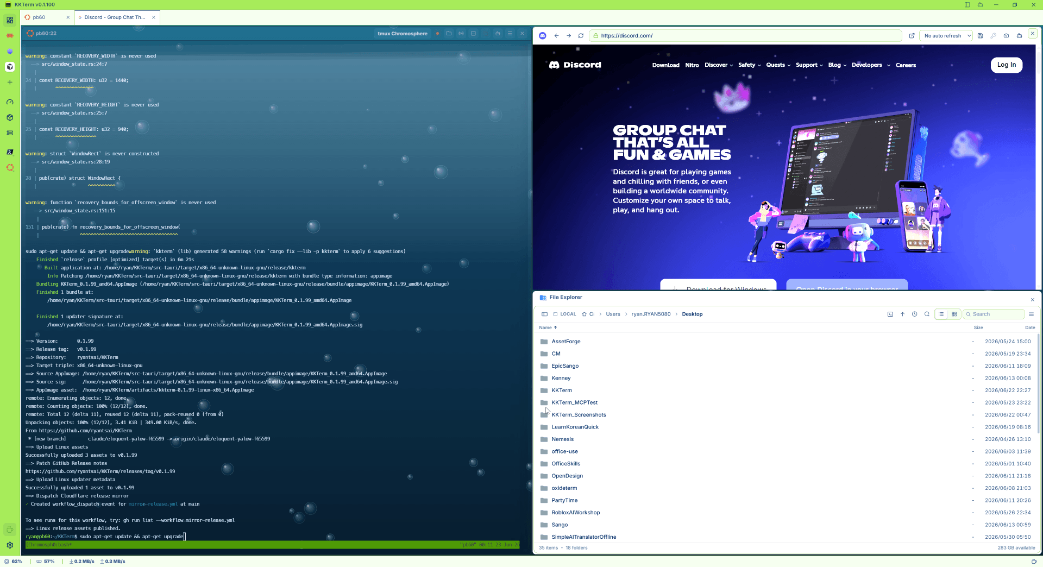This screenshot has height=567, width=1043.
Task: Switch to the pb60 tab
Action: coord(47,17)
